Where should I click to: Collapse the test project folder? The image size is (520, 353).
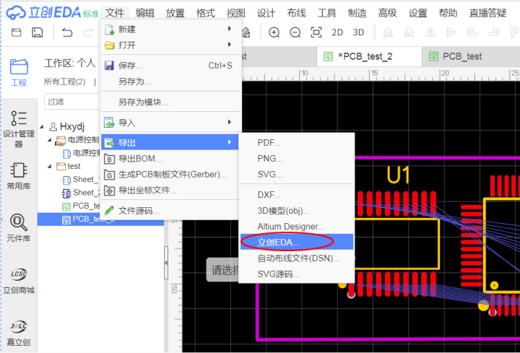click(49, 166)
